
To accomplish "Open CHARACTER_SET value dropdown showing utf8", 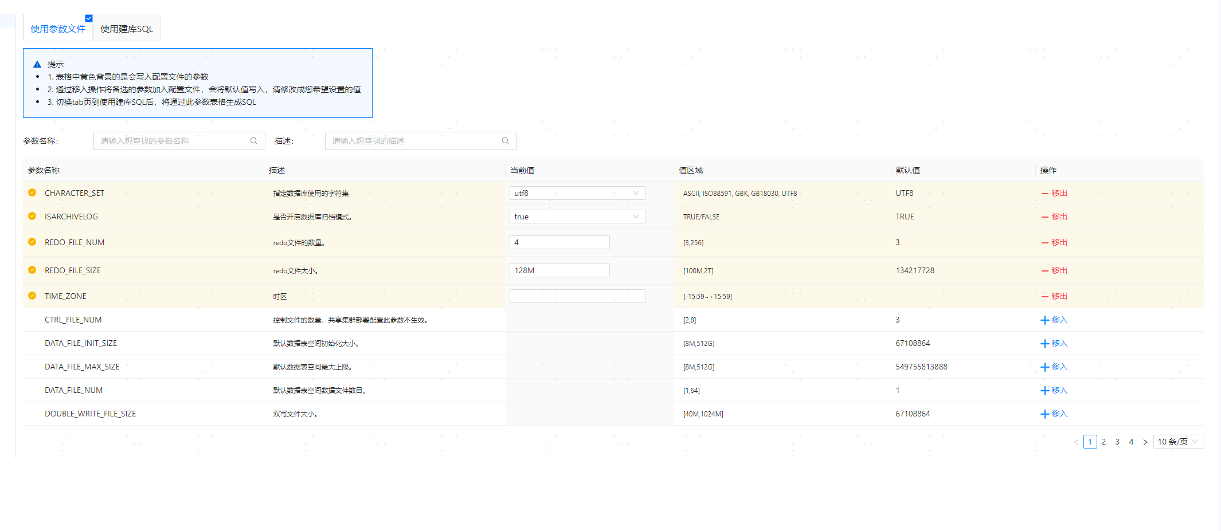I will [577, 193].
